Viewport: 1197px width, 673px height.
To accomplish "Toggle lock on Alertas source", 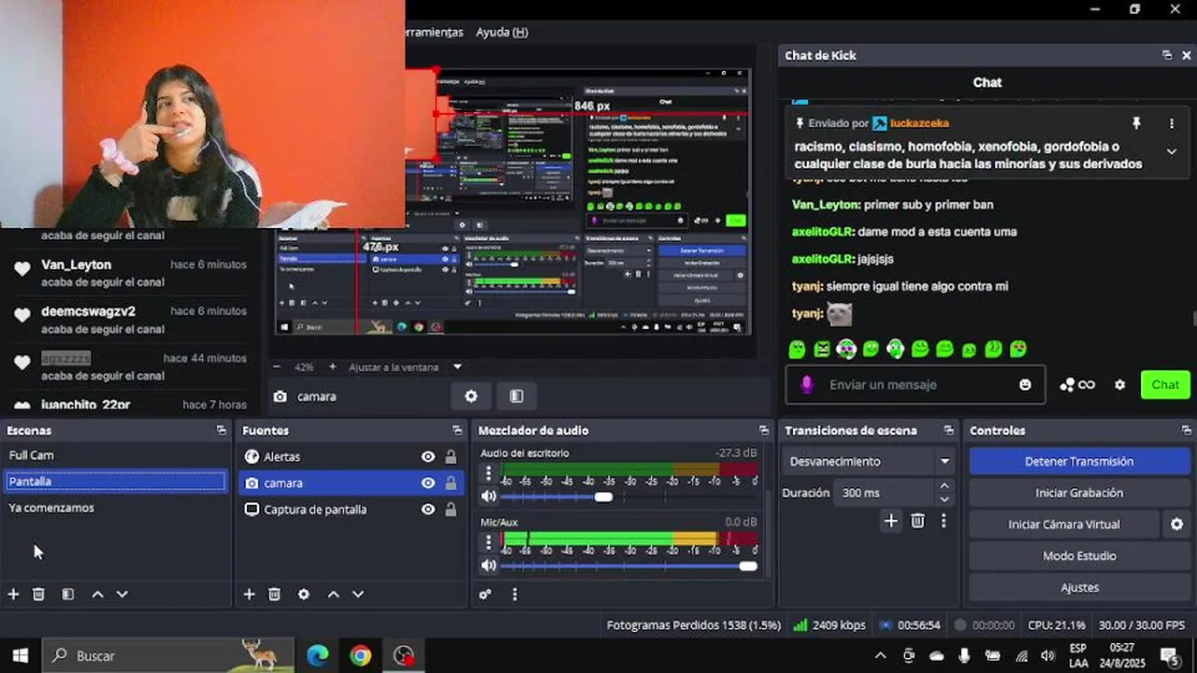I will click(451, 457).
